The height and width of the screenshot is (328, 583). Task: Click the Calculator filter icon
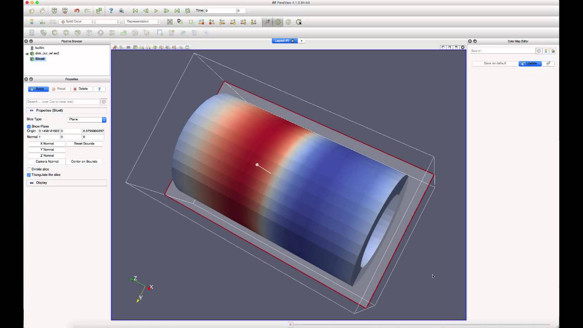click(32, 33)
